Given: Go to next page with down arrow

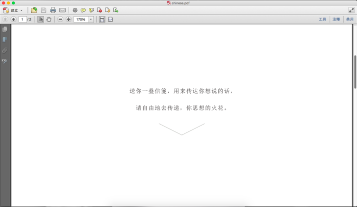Looking at the screenshot, I should [x=13, y=20].
